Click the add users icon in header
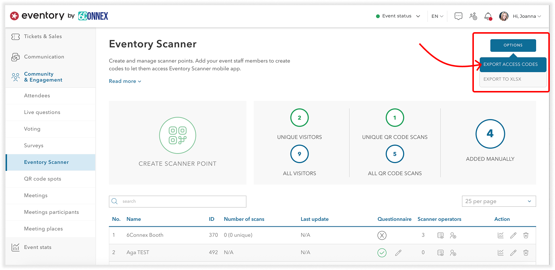Viewport: 555px width, 270px height. [x=473, y=16]
